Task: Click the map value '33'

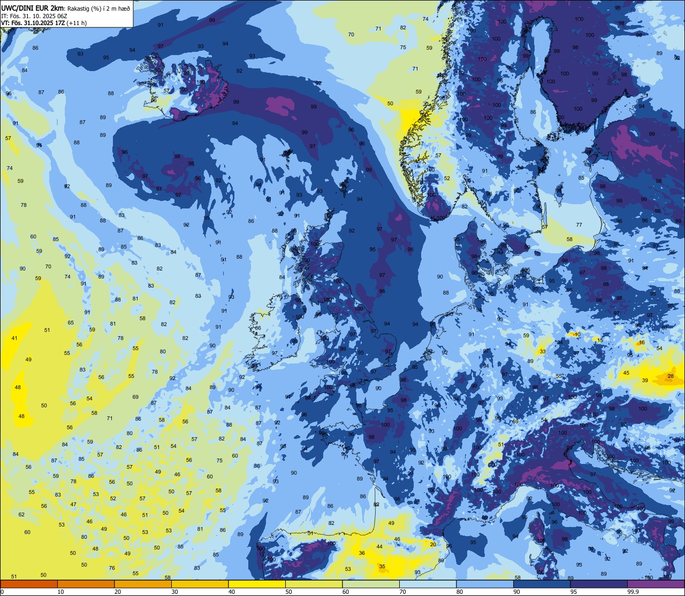Action: pyautogui.click(x=543, y=351)
